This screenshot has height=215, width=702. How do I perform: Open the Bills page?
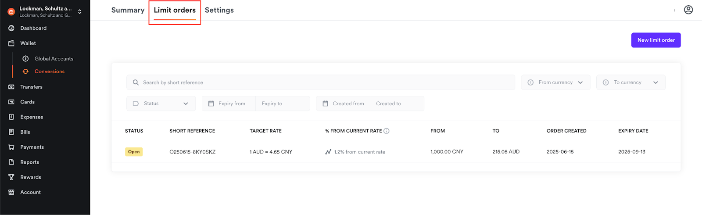click(25, 132)
